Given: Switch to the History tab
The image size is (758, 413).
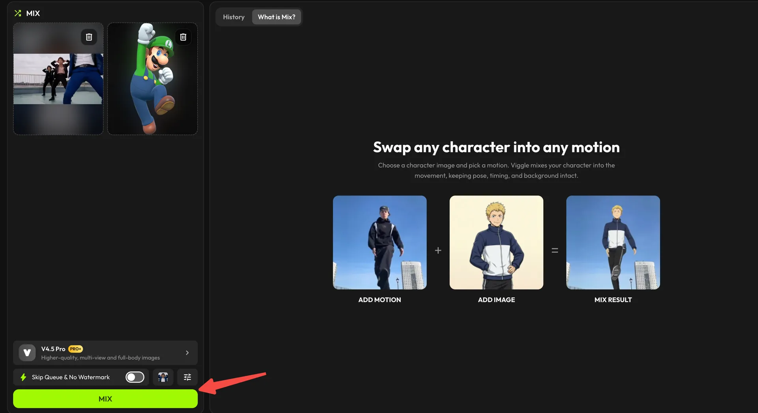Looking at the screenshot, I should pos(234,17).
